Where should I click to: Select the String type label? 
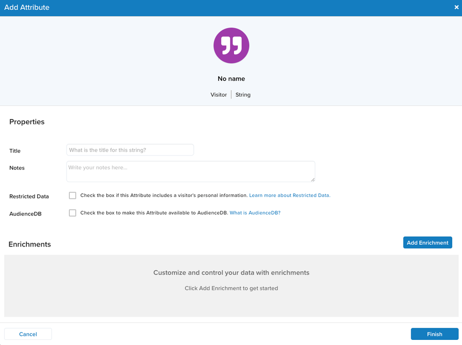click(x=243, y=95)
